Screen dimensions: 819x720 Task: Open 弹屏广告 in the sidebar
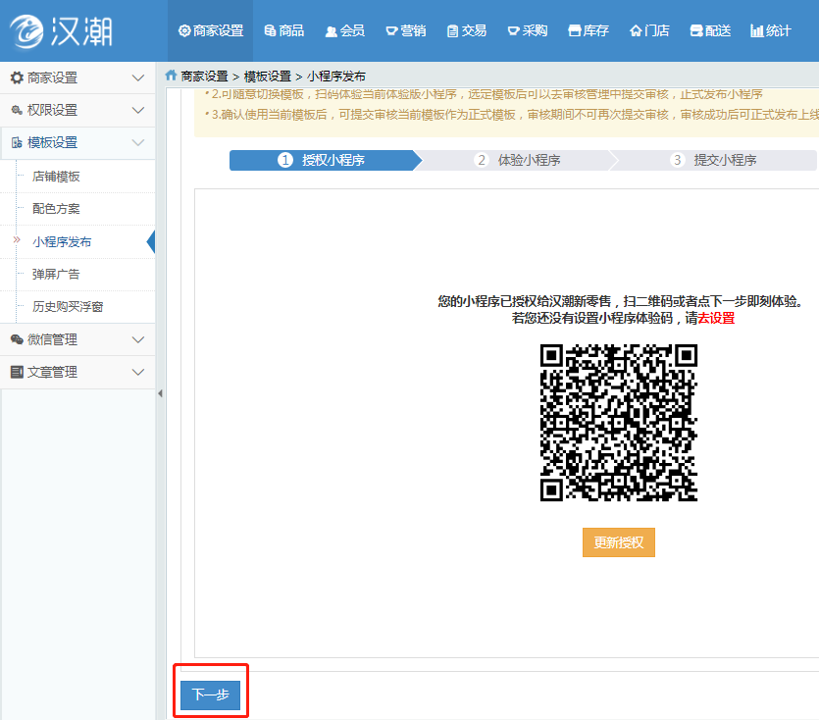pyautogui.click(x=56, y=275)
